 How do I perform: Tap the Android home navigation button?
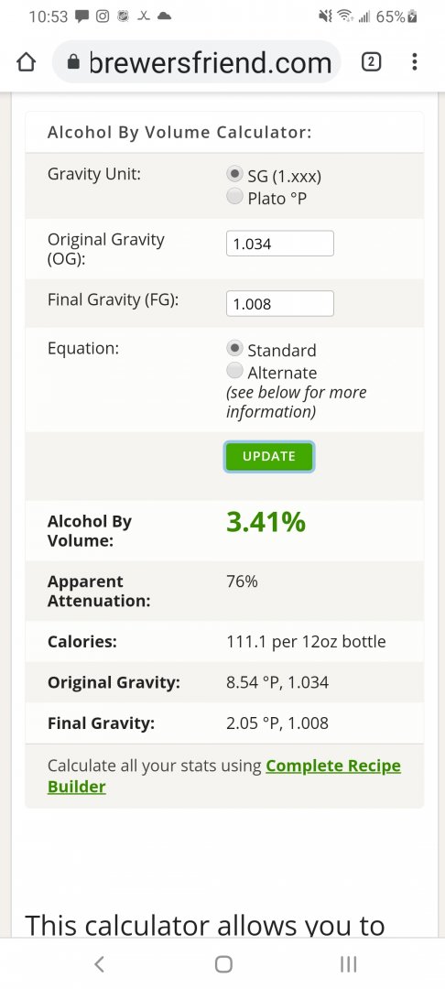[223, 963]
